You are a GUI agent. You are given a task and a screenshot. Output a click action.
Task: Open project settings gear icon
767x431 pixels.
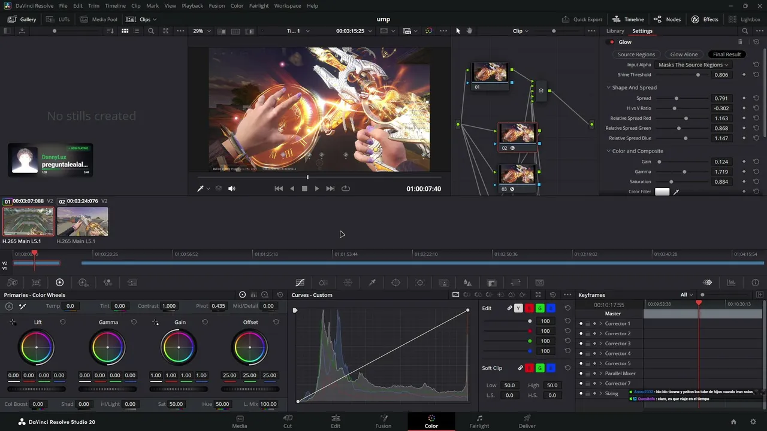click(753, 422)
